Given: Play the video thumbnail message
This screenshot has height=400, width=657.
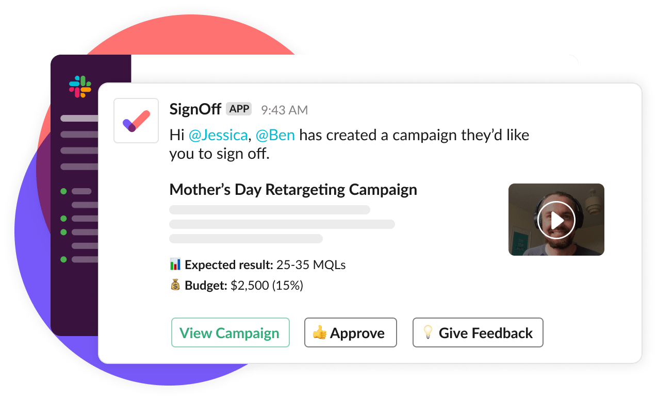Looking at the screenshot, I should tap(556, 220).
